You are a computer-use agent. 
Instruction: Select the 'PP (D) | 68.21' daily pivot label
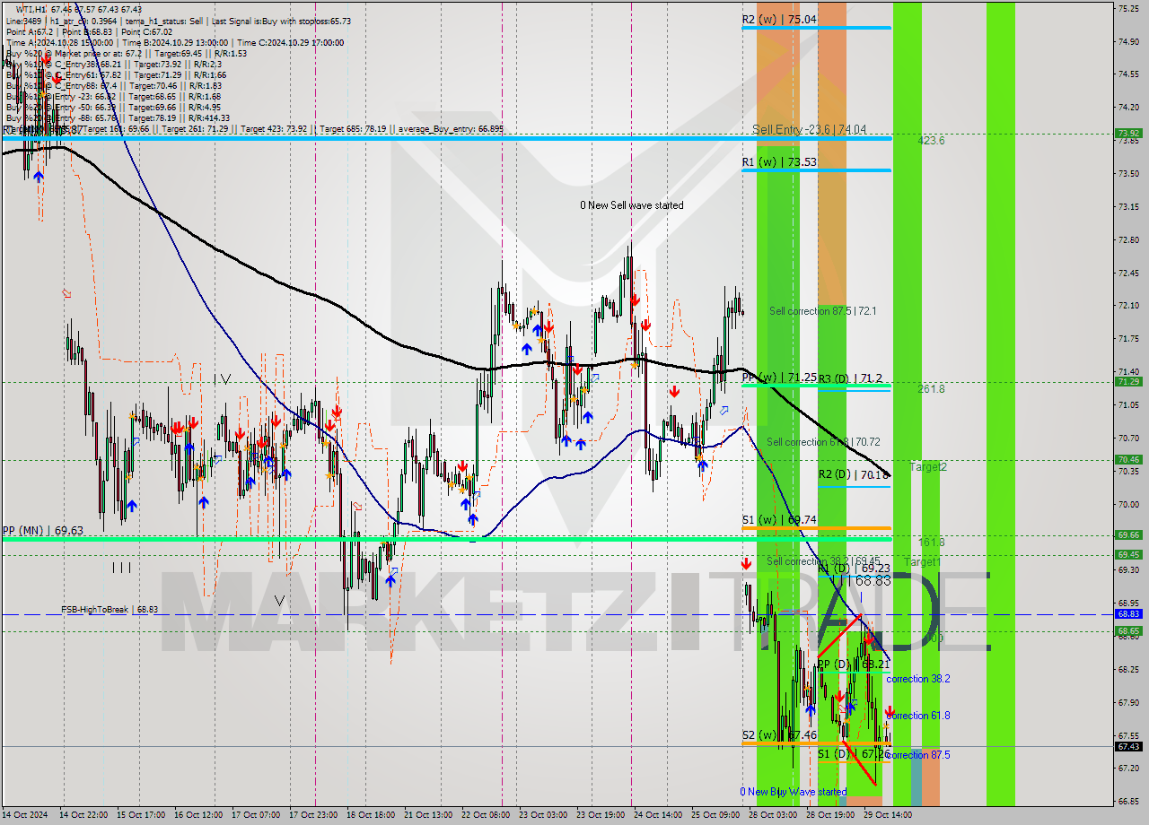853,664
